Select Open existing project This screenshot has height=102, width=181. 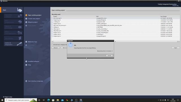tap(35, 15)
